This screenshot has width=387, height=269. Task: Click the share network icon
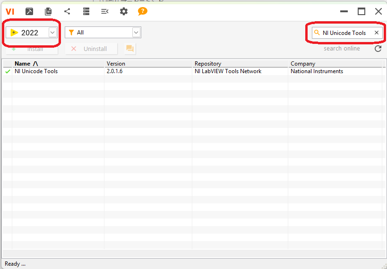(x=67, y=11)
